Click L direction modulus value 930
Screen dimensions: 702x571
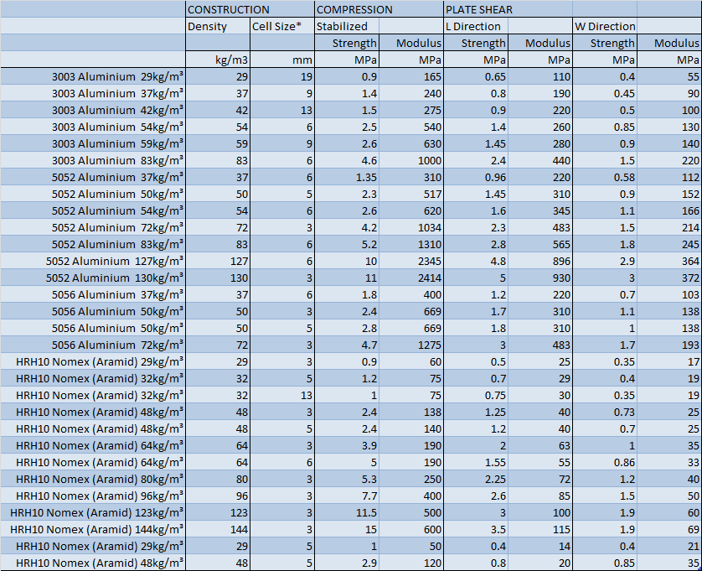click(540, 278)
